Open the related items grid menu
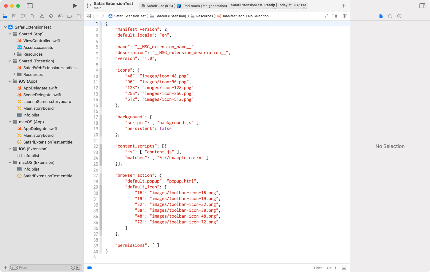 [x=89, y=16]
